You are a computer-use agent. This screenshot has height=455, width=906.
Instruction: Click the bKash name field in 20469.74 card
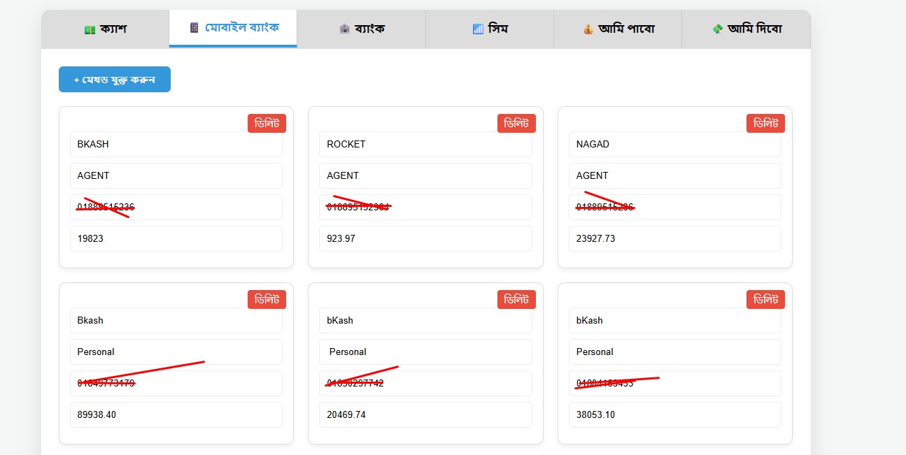pos(425,320)
